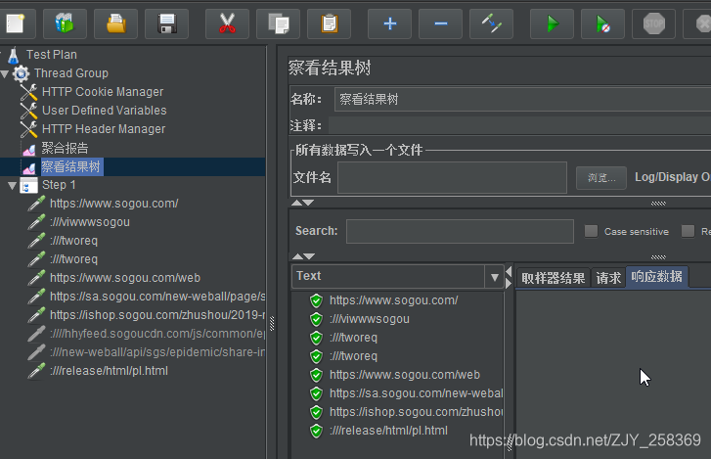Click the New test plan toolbar icon

15,23
